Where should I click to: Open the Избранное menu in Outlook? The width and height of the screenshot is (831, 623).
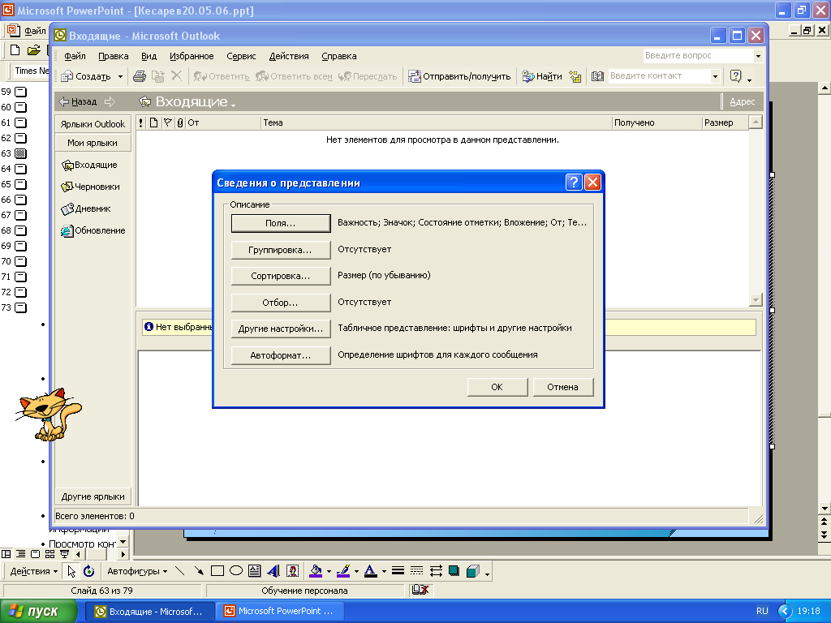tap(192, 56)
